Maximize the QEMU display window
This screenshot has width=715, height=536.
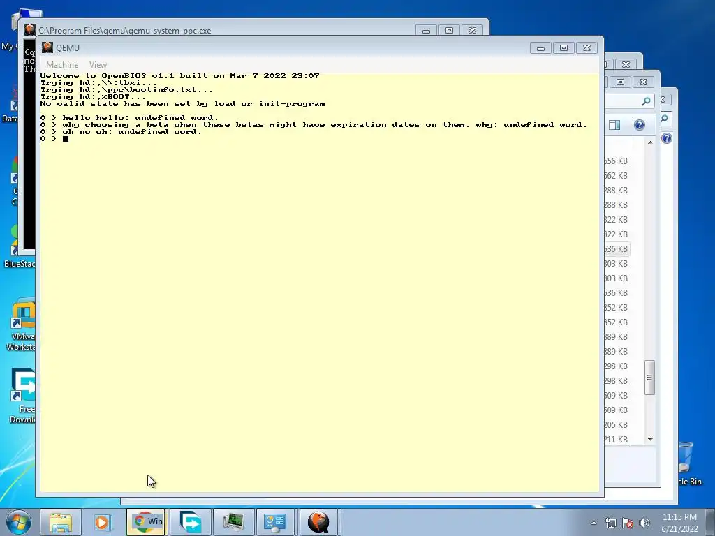(563, 48)
